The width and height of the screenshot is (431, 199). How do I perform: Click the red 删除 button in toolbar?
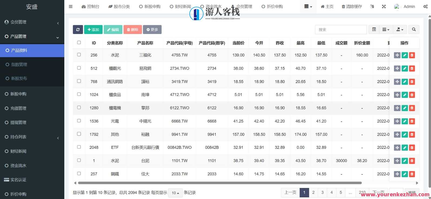coord(133,30)
